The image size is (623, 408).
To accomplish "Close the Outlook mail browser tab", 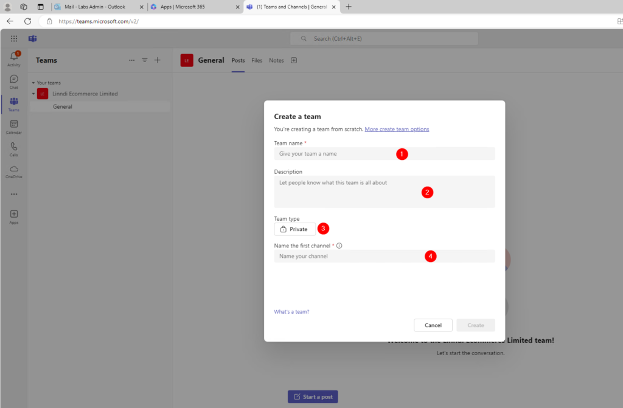I will tap(141, 7).
